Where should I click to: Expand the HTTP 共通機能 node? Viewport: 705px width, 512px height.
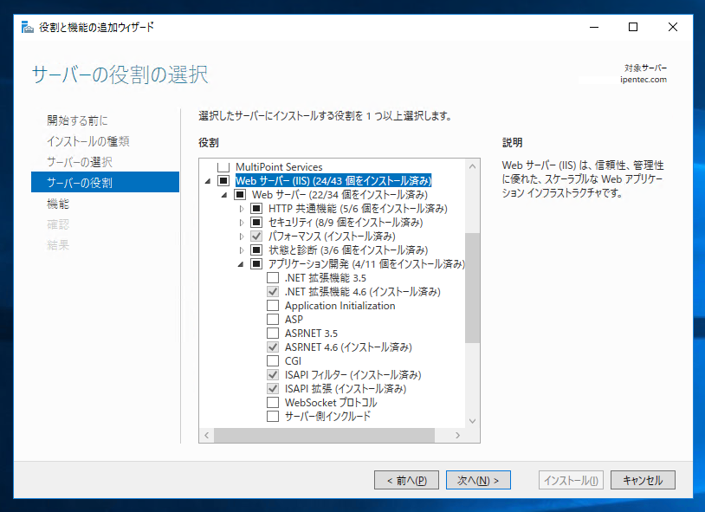coord(242,209)
